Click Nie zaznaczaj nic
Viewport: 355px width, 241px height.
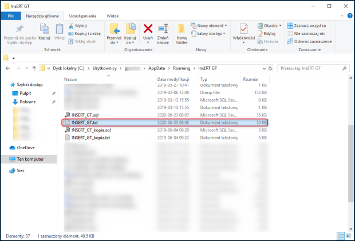pos(306,34)
